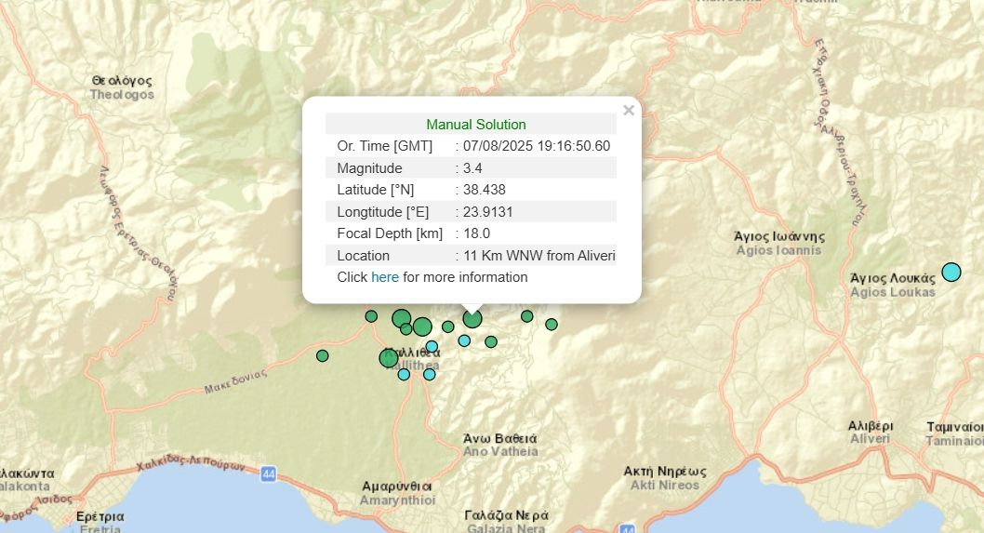Click the Theologos village label
This screenshot has width=984, height=533.
click(x=122, y=87)
